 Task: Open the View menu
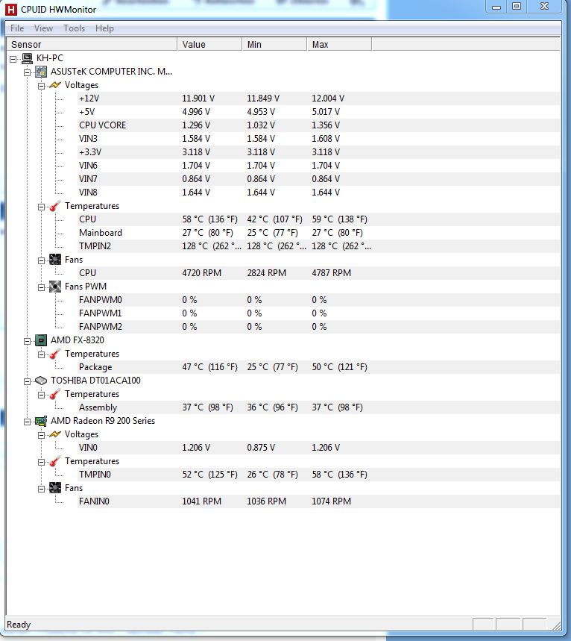click(x=43, y=28)
